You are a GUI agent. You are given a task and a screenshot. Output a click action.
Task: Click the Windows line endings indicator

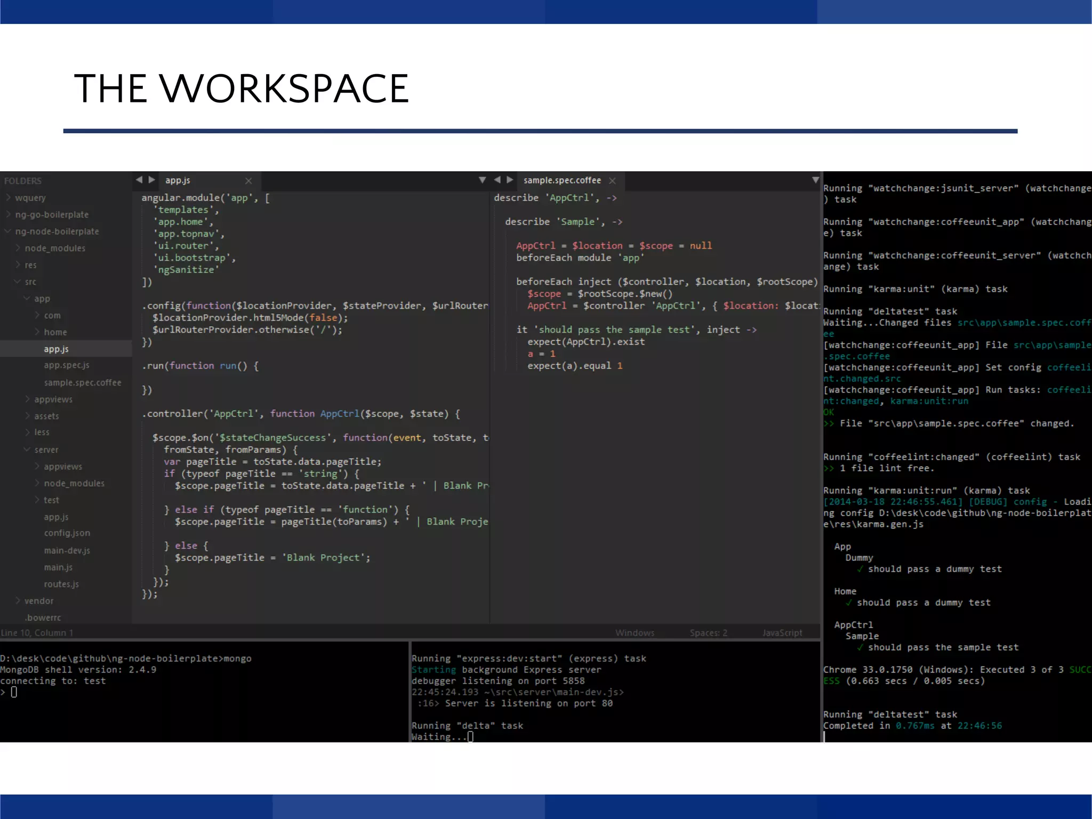635,632
